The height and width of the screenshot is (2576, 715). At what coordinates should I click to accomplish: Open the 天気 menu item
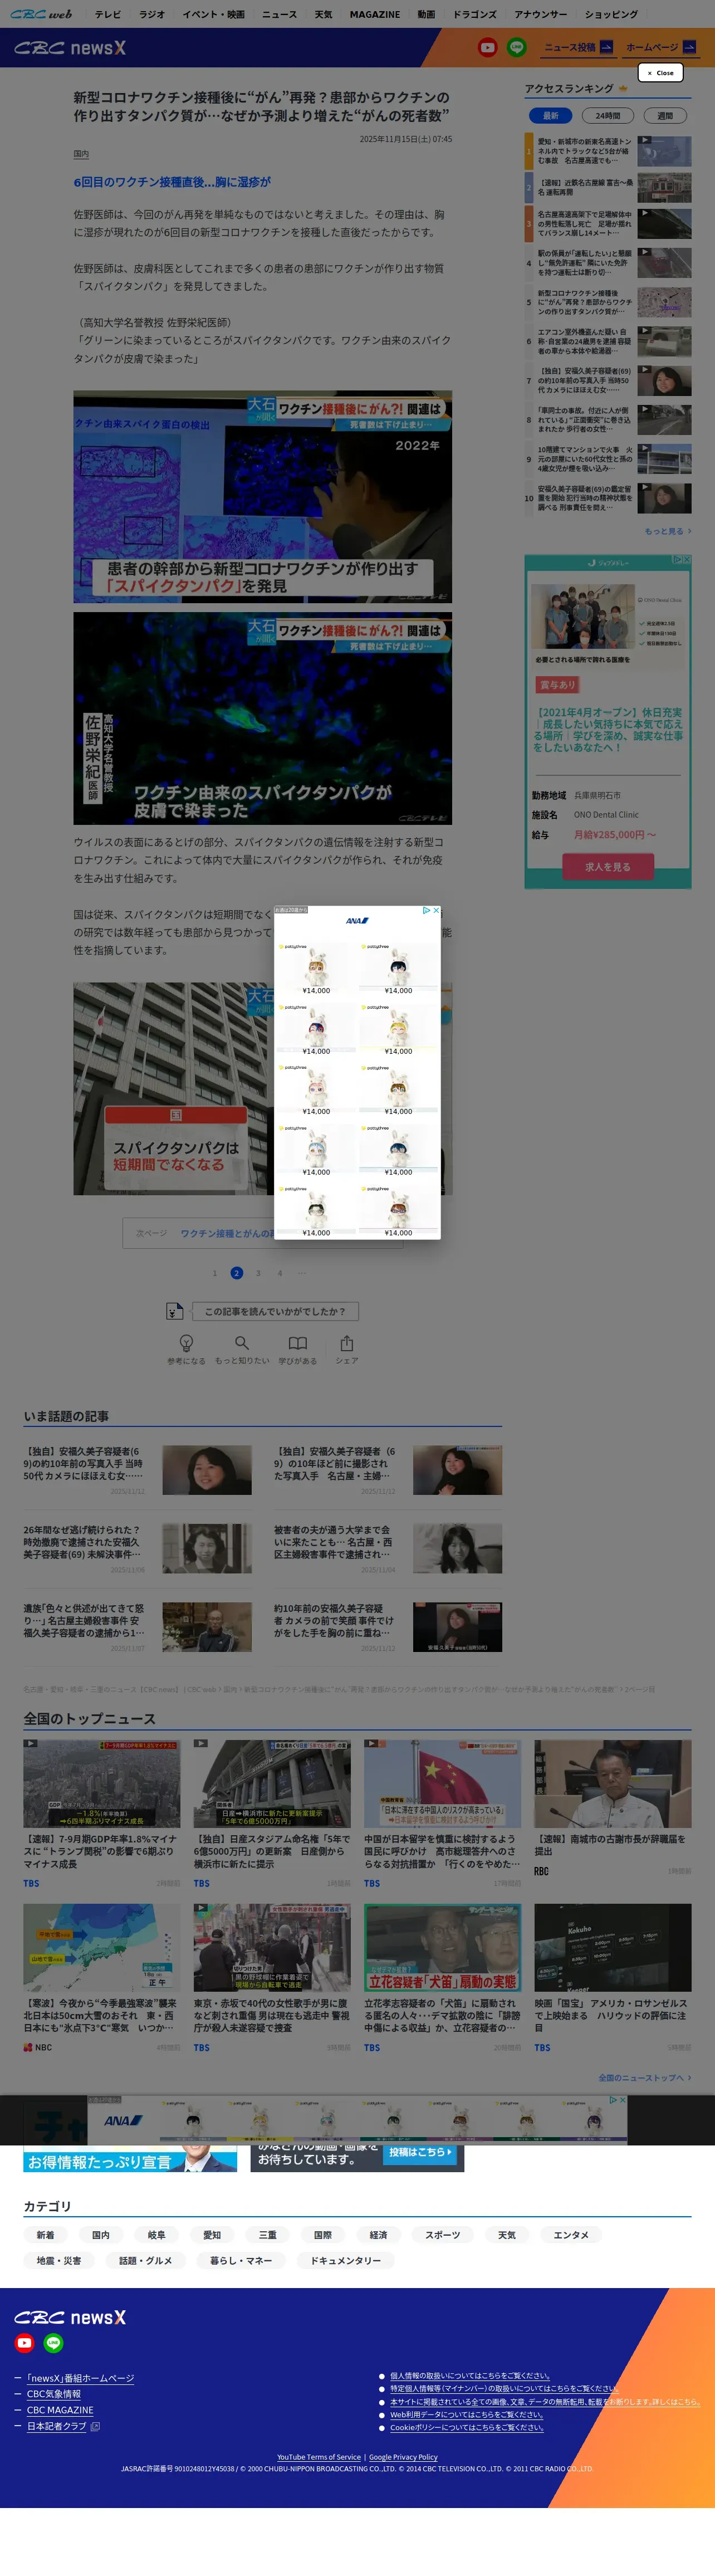coord(323,15)
